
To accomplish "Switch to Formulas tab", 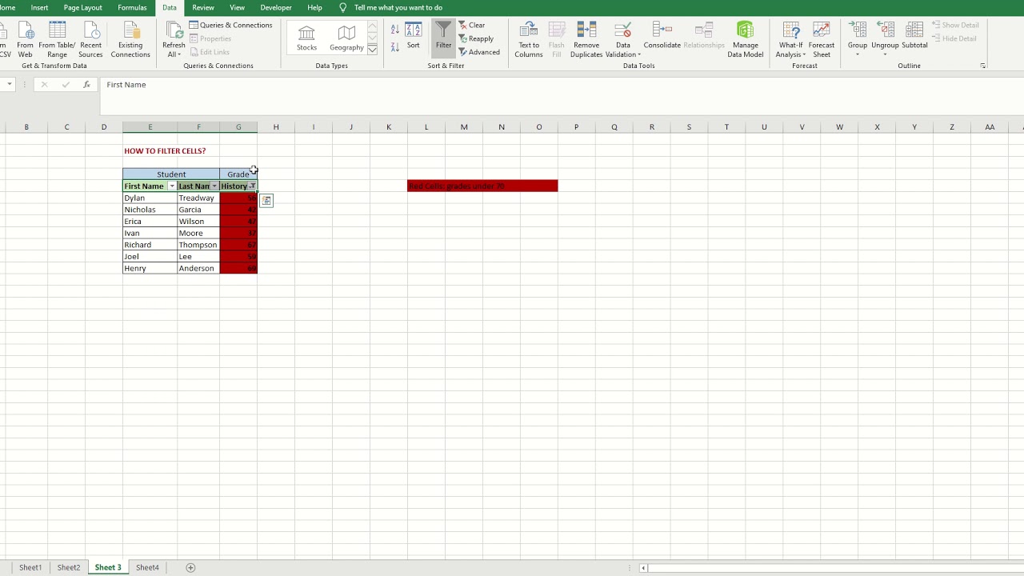I will 132,7.
